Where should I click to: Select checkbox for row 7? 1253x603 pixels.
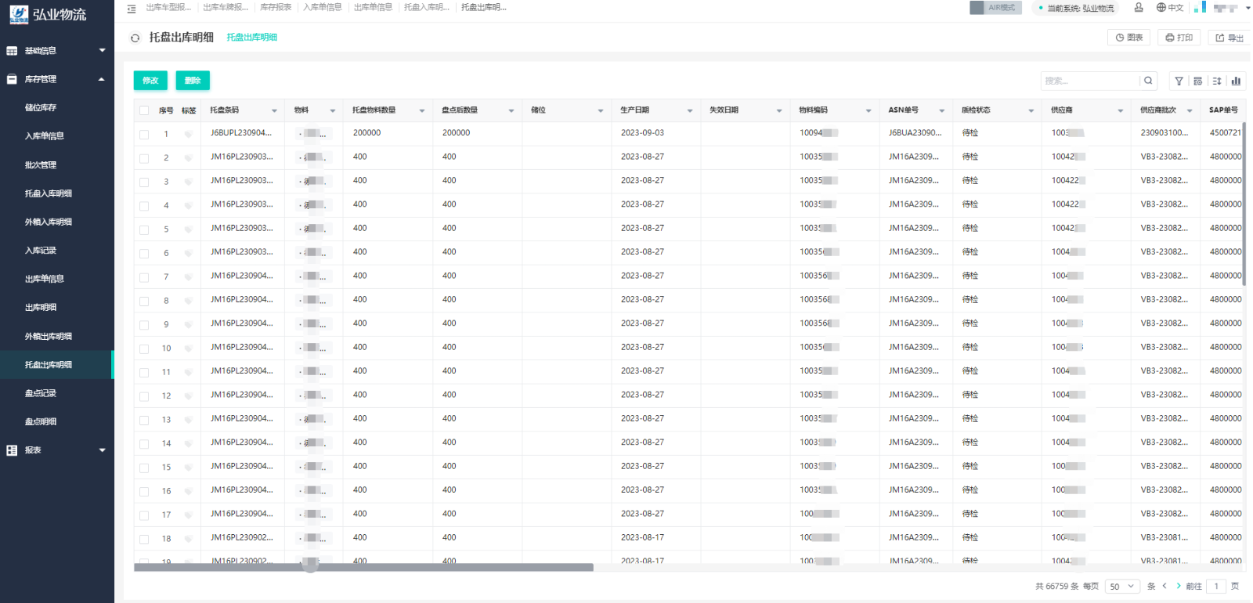pos(144,277)
